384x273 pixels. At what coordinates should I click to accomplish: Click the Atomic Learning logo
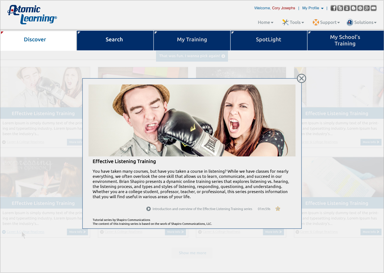tap(32, 14)
